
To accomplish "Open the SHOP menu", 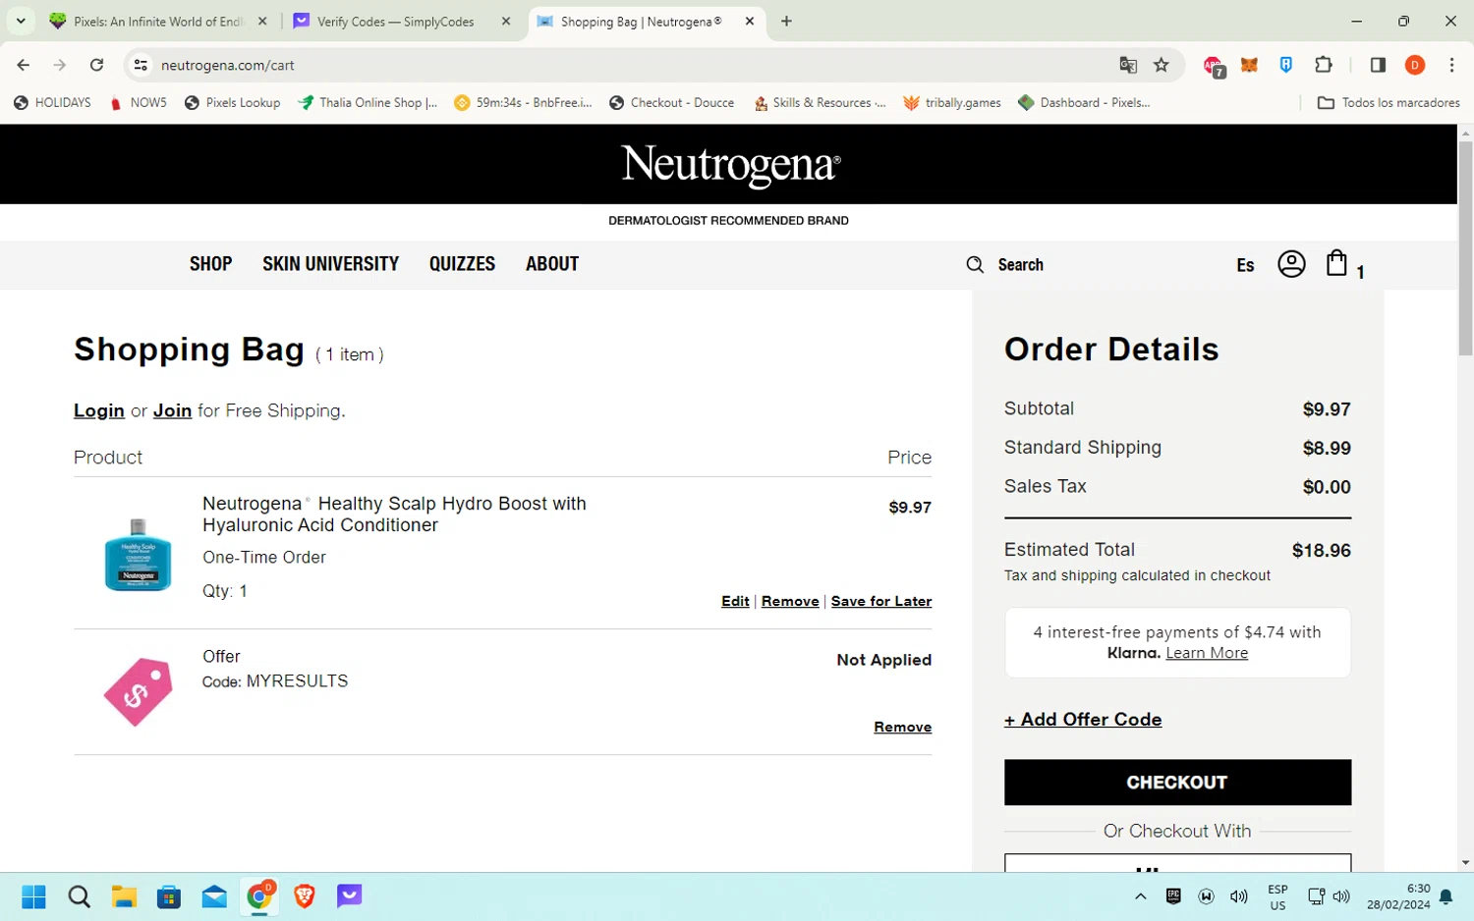I will click(x=210, y=264).
